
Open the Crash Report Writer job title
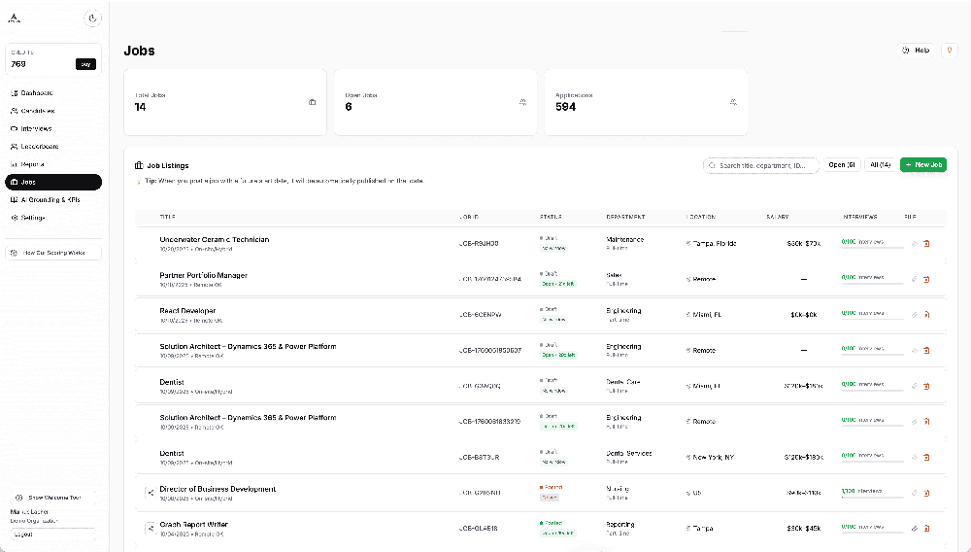click(194, 525)
